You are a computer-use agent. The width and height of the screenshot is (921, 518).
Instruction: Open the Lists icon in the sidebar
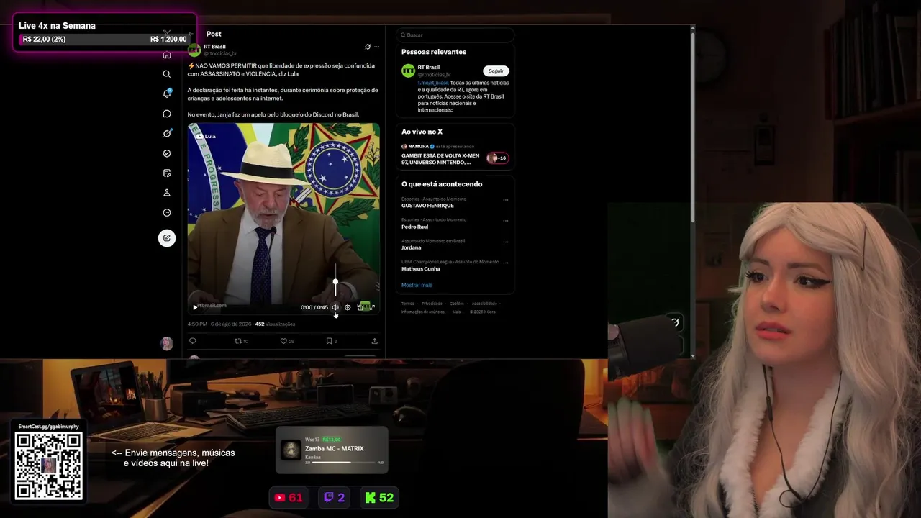click(x=167, y=173)
